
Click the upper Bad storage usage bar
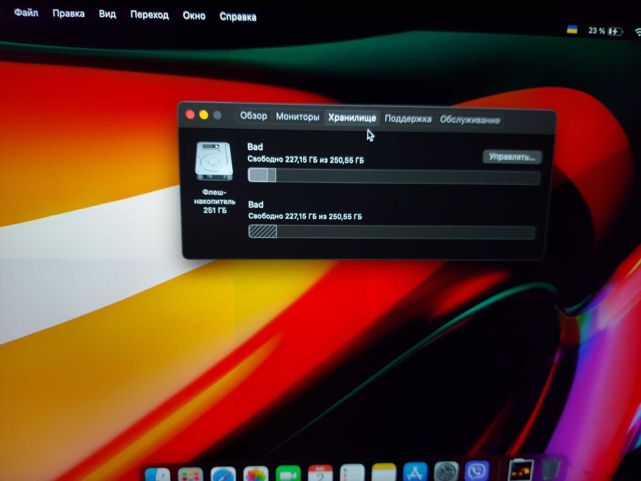point(394,176)
